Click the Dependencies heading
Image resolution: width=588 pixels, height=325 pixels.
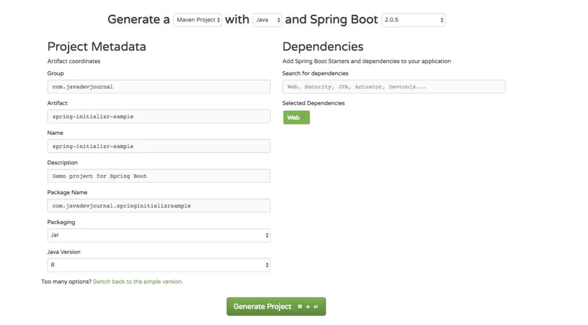point(323,47)
